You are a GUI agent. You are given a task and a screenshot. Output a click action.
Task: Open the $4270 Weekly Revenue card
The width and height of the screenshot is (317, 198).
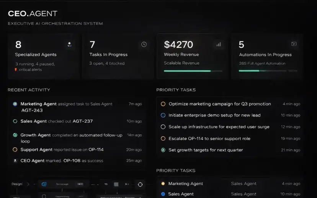pos(193,57)
